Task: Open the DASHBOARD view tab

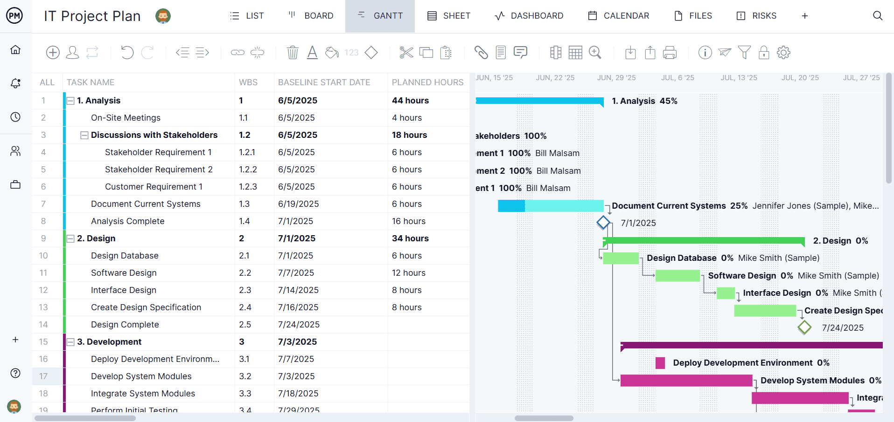Action: (x=529, y=16)
